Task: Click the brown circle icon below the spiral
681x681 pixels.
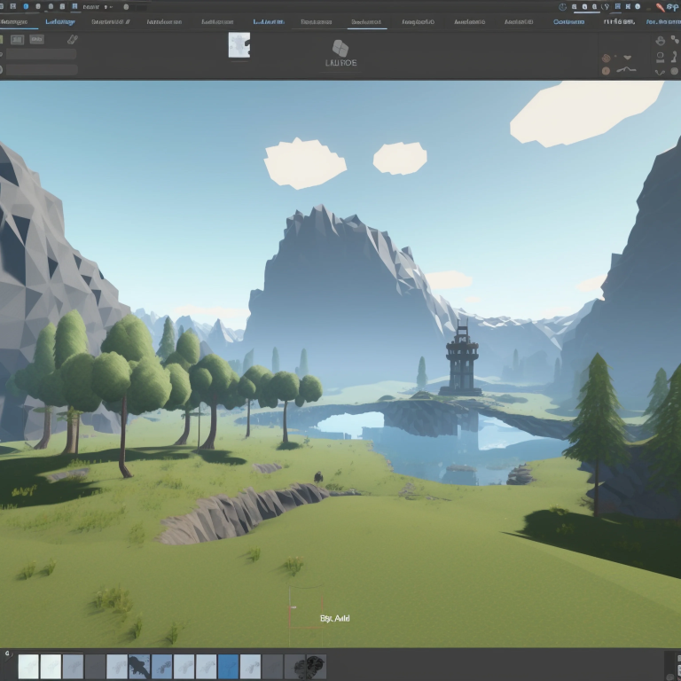Action: 606,71
